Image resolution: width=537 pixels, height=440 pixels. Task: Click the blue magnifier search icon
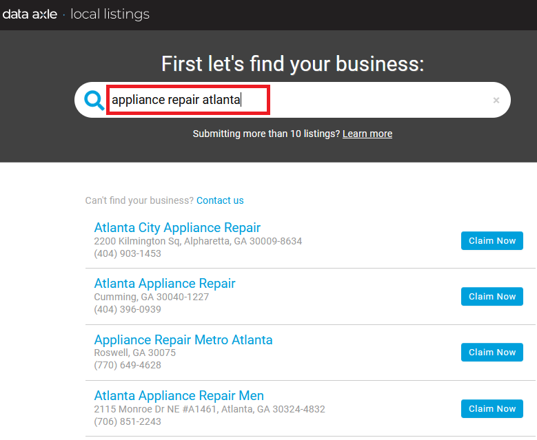[x=94, y=101]
